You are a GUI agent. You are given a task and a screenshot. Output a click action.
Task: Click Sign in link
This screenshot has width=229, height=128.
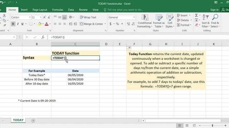[x=214, y=10]
